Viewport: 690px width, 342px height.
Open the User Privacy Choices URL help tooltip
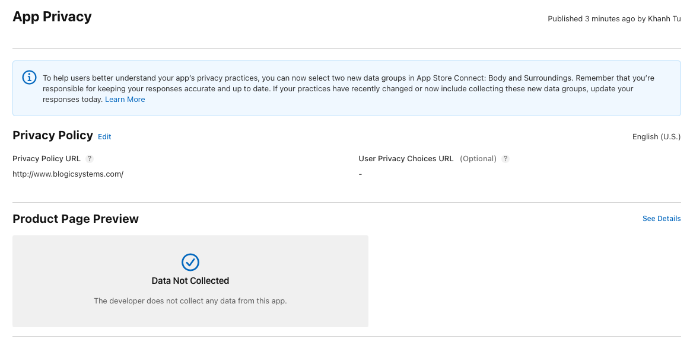505,158
